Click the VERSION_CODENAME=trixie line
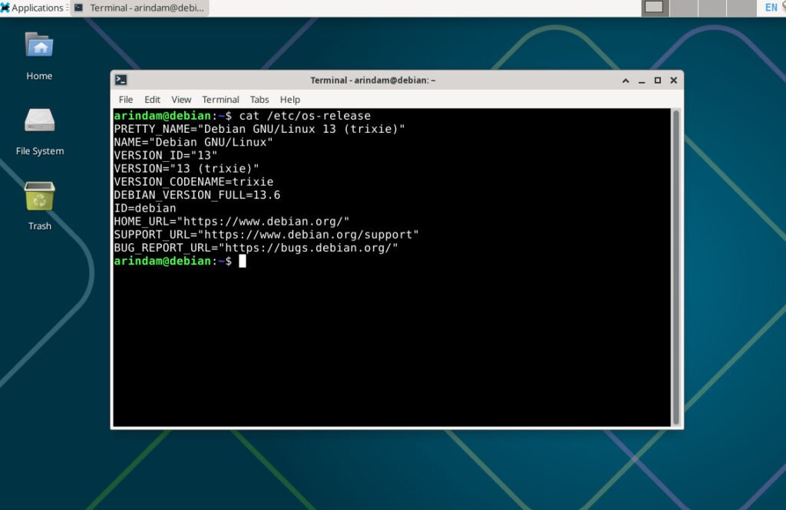 click(193, 182)
